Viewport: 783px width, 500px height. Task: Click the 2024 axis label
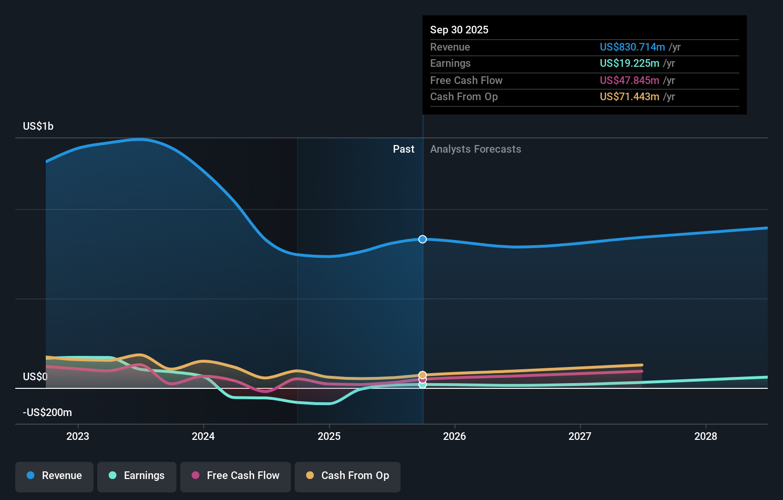coord(203,436)
